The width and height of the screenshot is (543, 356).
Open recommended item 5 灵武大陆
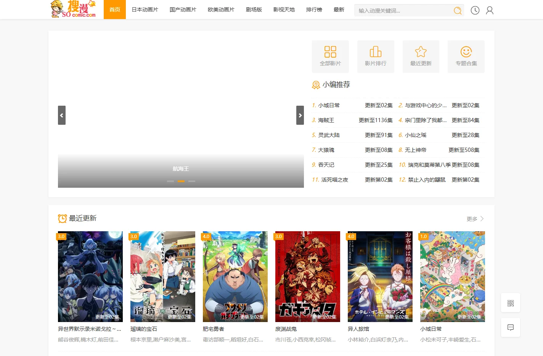point(329,135)
